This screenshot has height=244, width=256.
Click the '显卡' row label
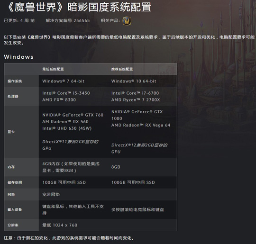point(11,132)
